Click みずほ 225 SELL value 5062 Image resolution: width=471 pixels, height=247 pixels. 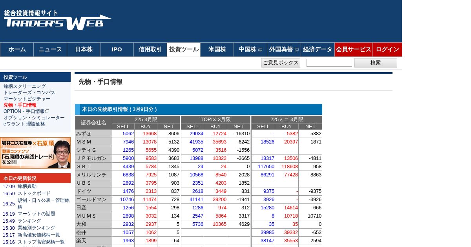(128, 134)
